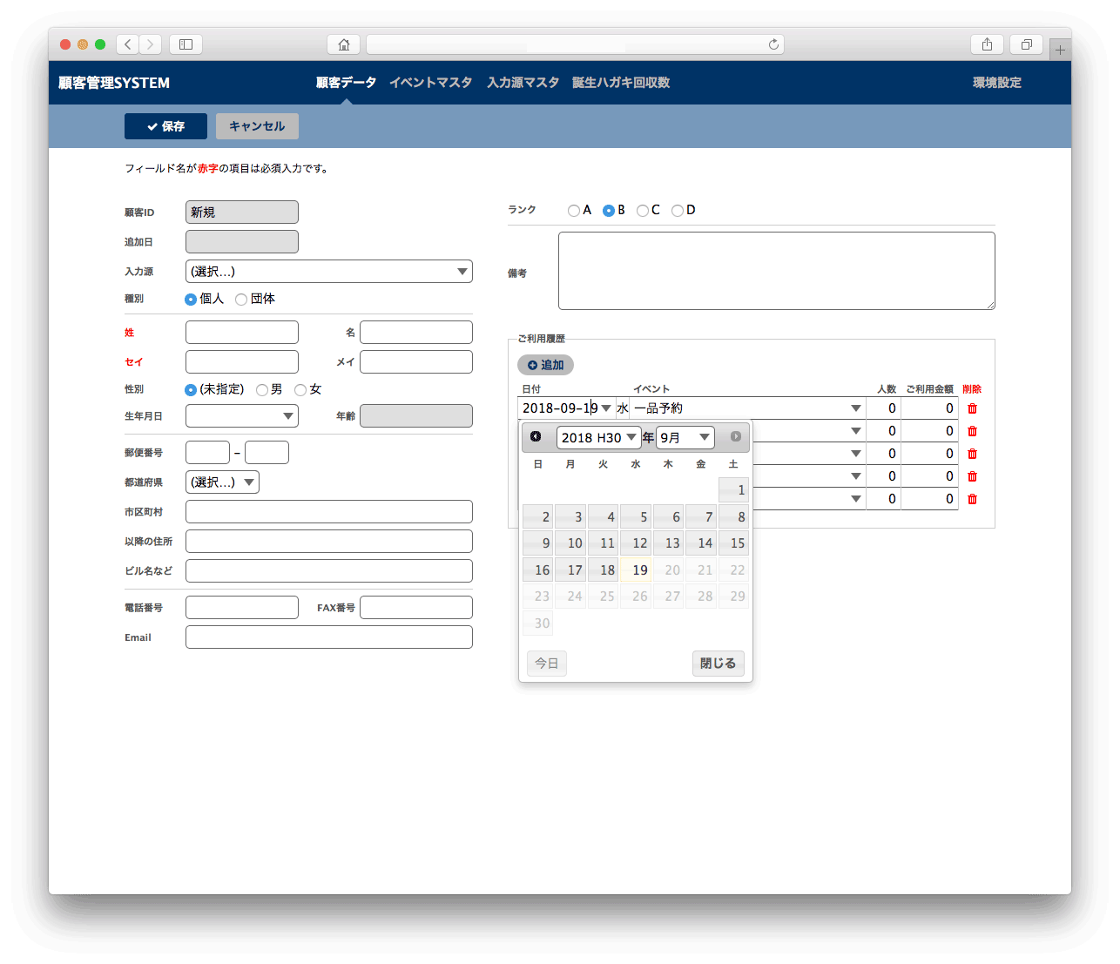Click the 以降の住所 input field
This screenshot has height=964, width=1120.
(x=329, y=541)
